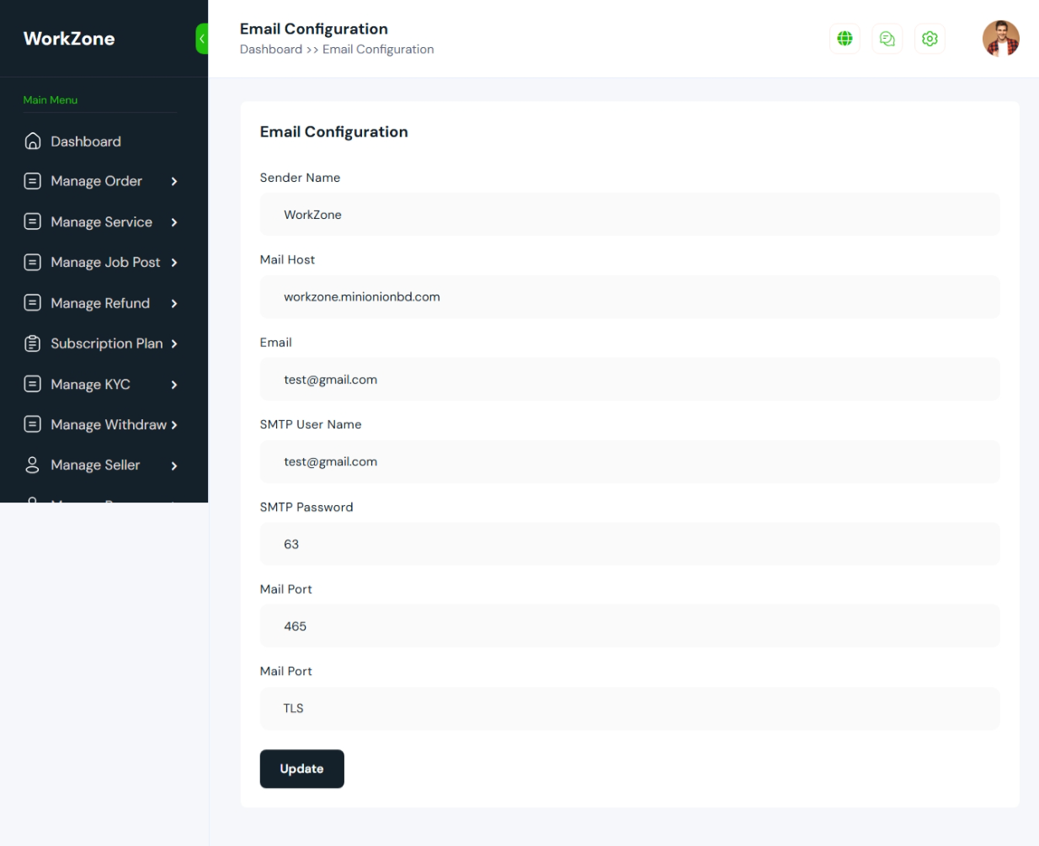Click the Manage KYC icon
1039x846 pixels.
point(33,384)
